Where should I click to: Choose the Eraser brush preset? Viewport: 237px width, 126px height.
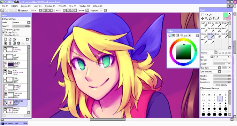tap(218, 36)
